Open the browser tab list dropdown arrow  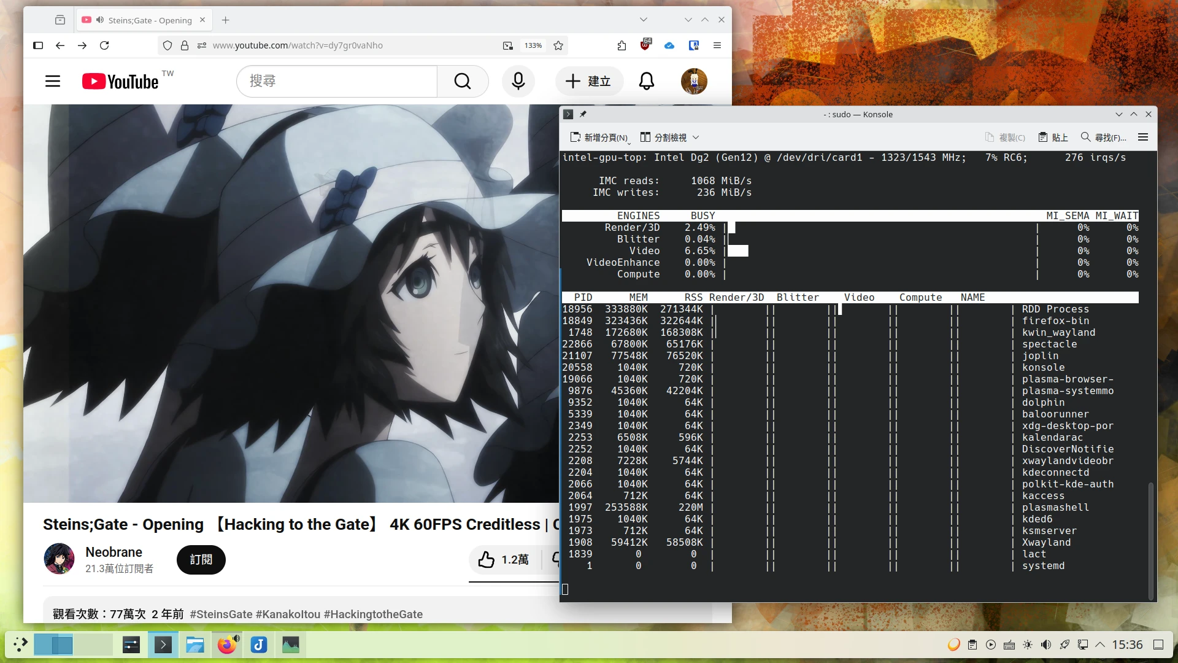pyautogui.click(x=643, y=20)
